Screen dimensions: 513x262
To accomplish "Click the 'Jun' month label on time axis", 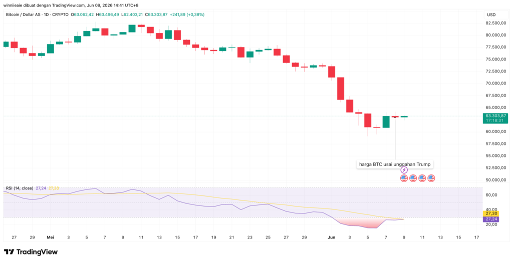I will coord(331,237).
